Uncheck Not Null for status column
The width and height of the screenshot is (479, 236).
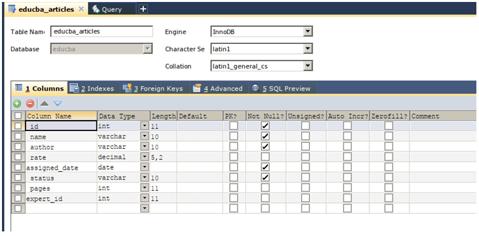(265, 178)
